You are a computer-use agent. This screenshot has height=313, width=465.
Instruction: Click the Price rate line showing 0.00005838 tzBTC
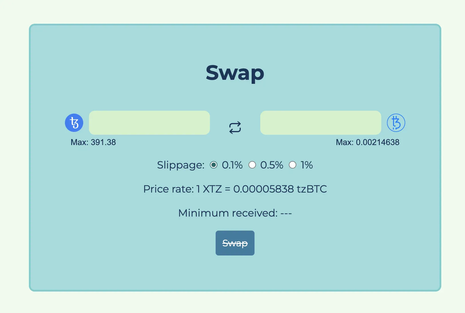[235, 189]
